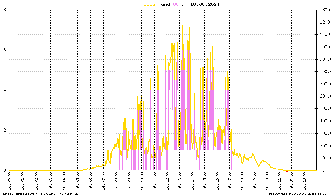Click the time label '16. 08:00'

tap(116, 181)
